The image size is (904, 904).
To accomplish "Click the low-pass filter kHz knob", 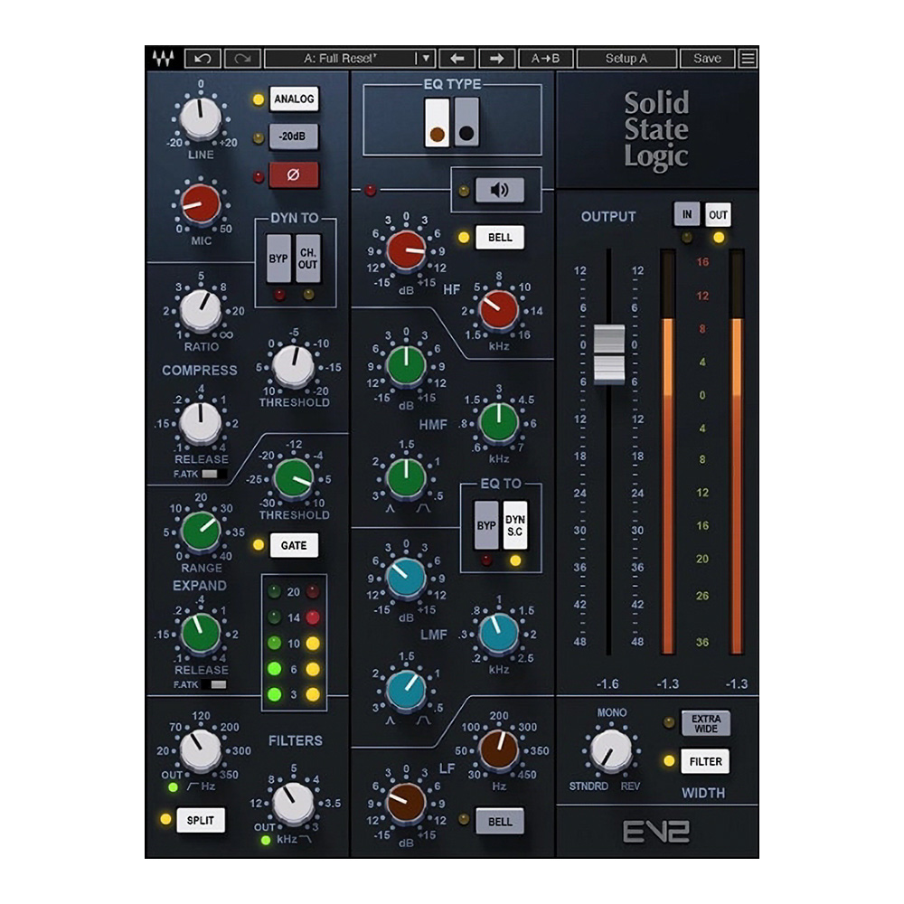I will 294,803.
